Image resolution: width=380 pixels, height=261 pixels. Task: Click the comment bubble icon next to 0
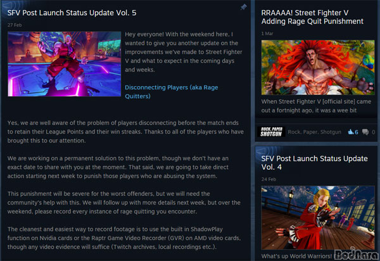coord(365,132)
